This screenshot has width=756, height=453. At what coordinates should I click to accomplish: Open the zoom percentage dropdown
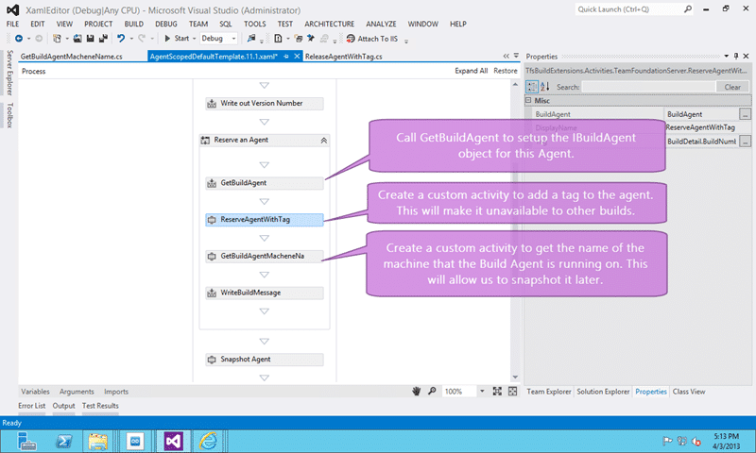(x=482, y=392)
